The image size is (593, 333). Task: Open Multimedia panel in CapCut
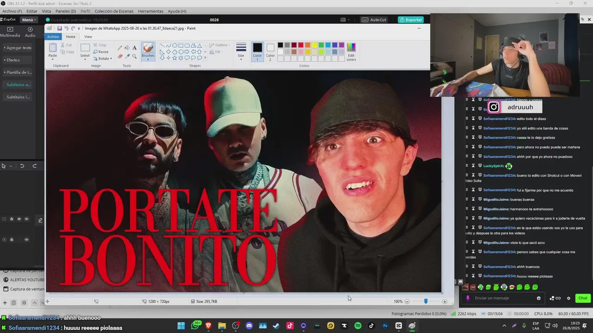pyautogui.click(x=10, y=32)
